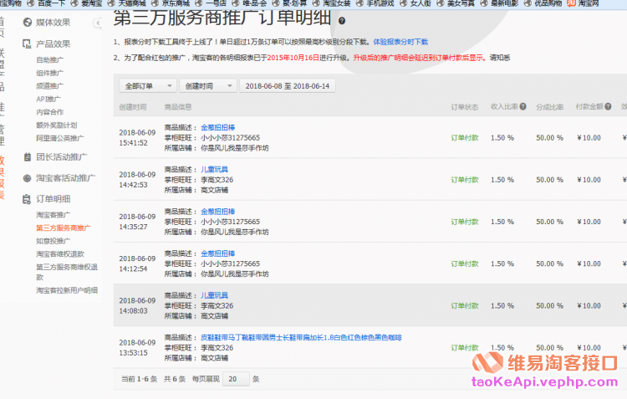This screenshot has width=627, height=399.
Task: Click the help icon next to 收入比率
Action: 522,106
